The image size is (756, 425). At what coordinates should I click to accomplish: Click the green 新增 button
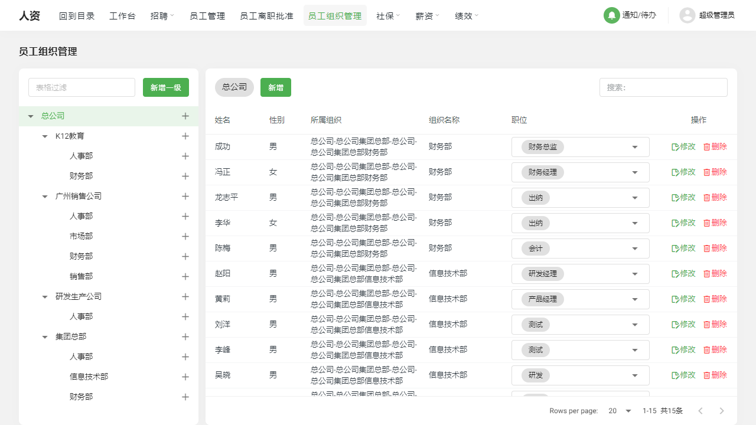pos(275,87)
